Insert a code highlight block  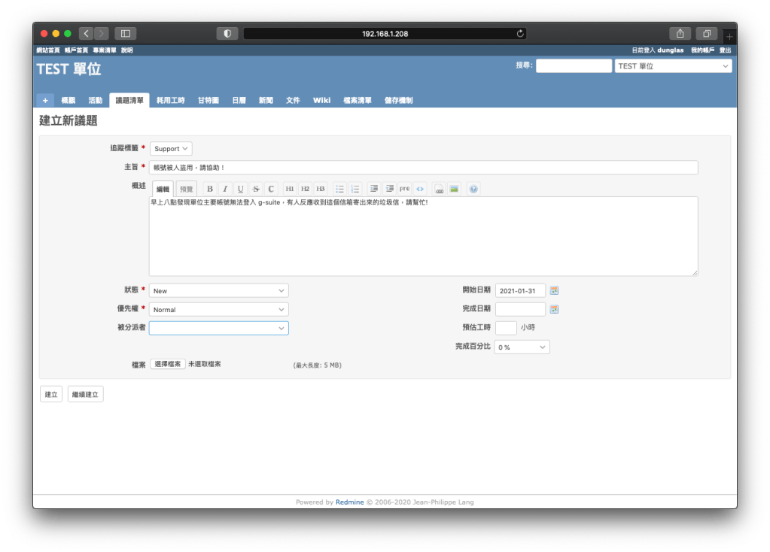pyautogui.click(x=420, y=189)
